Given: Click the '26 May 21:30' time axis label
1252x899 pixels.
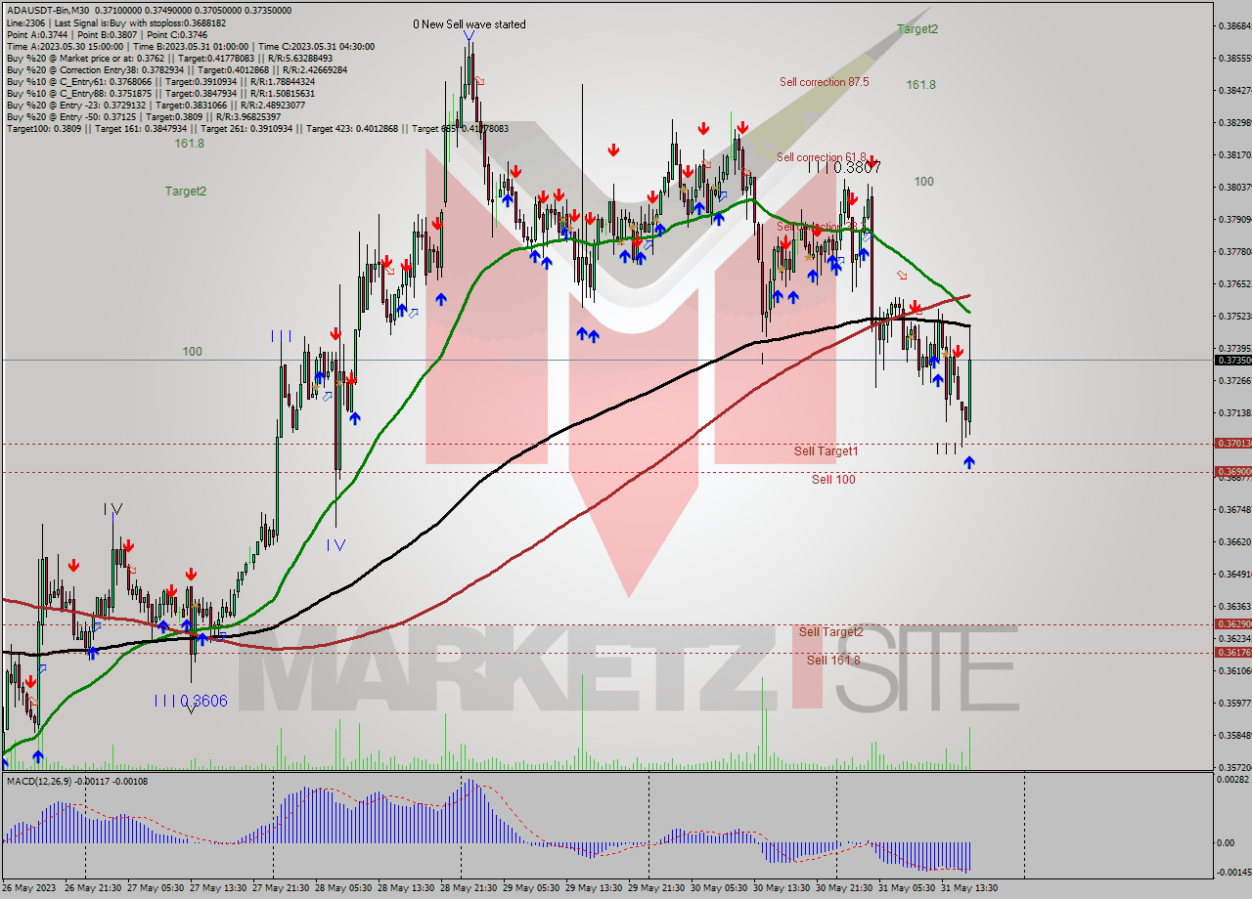Looking at the screenshot, I should point(93,888).
